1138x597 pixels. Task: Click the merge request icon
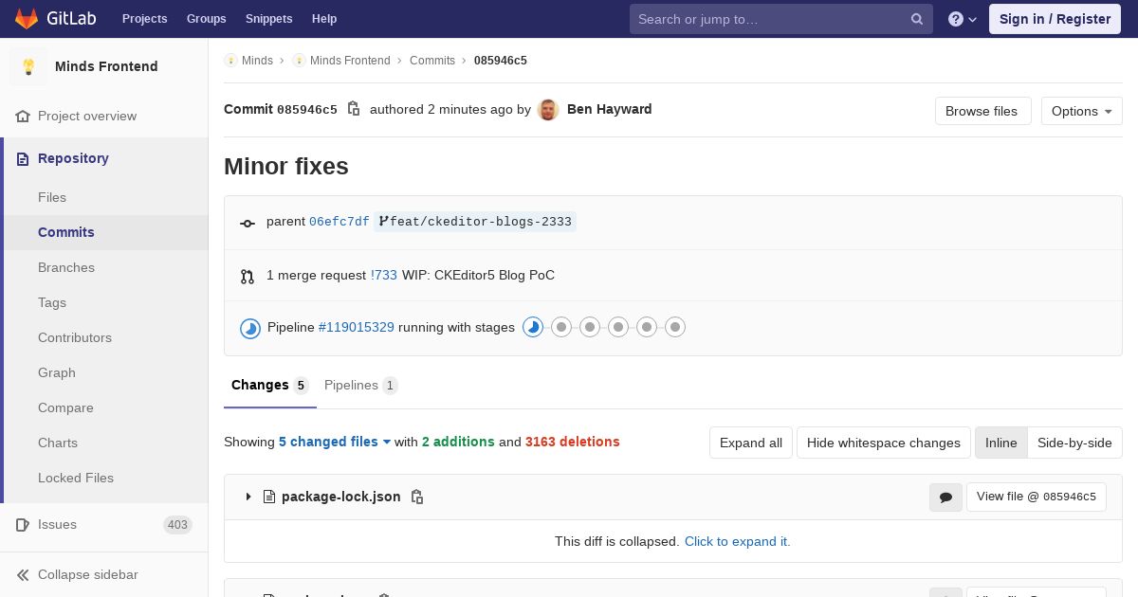248,277
